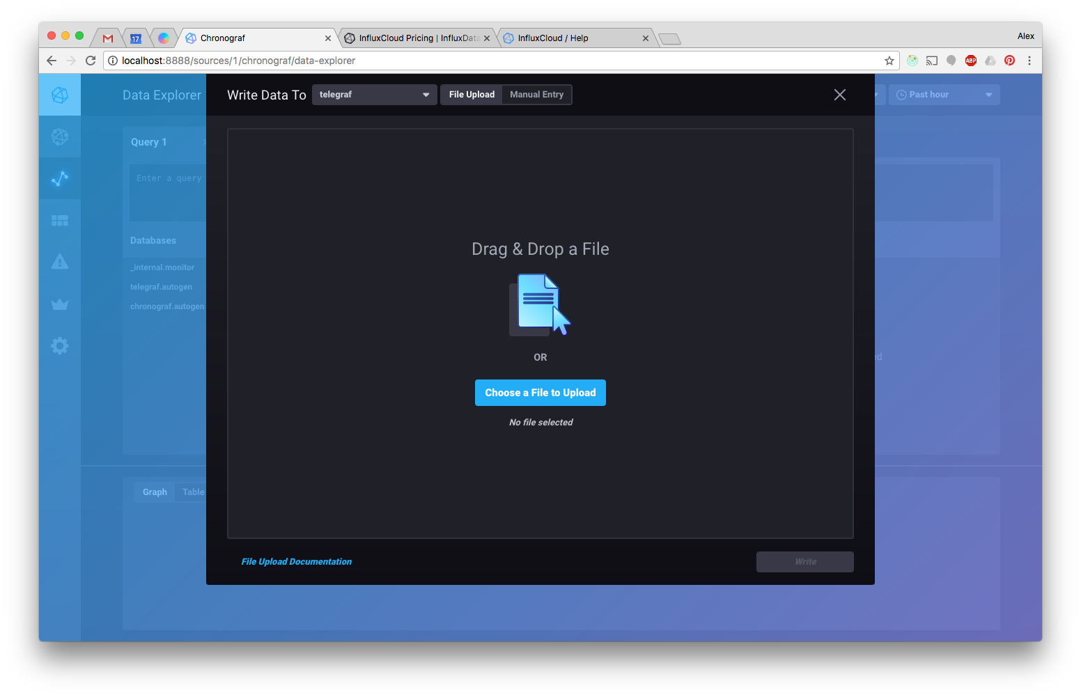Bookmark this page with star icon

[x=889, y=61]
